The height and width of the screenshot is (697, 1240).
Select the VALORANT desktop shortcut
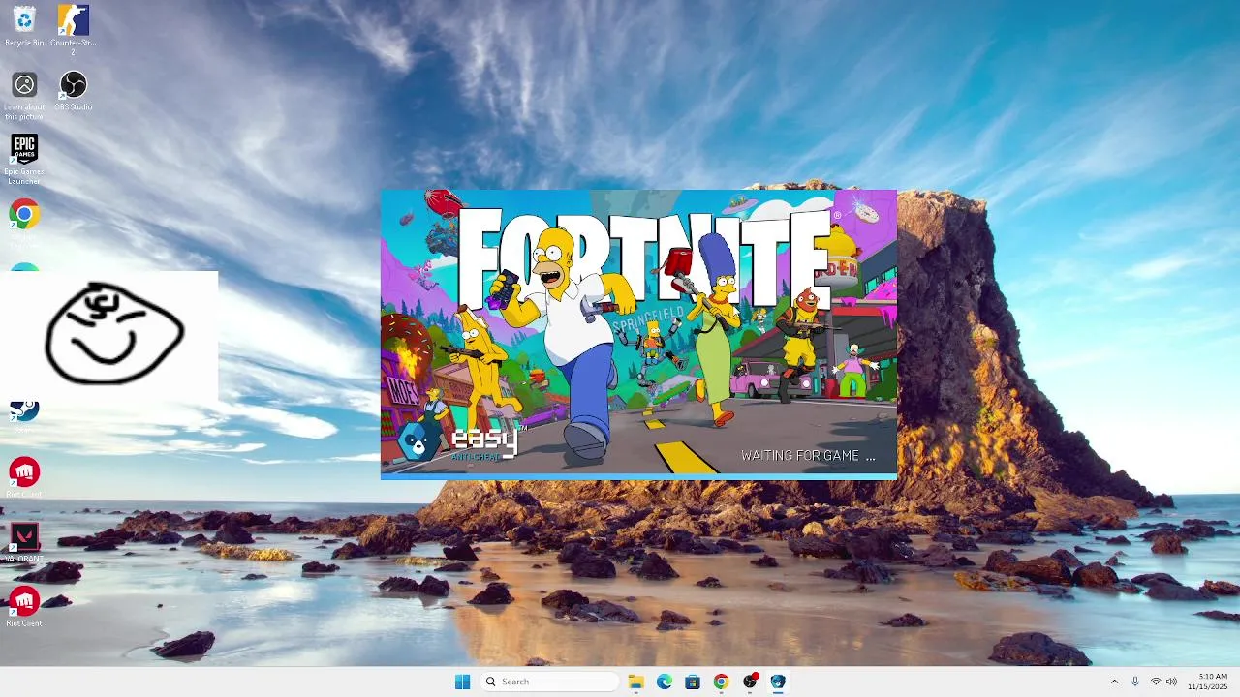click(24, 542)
